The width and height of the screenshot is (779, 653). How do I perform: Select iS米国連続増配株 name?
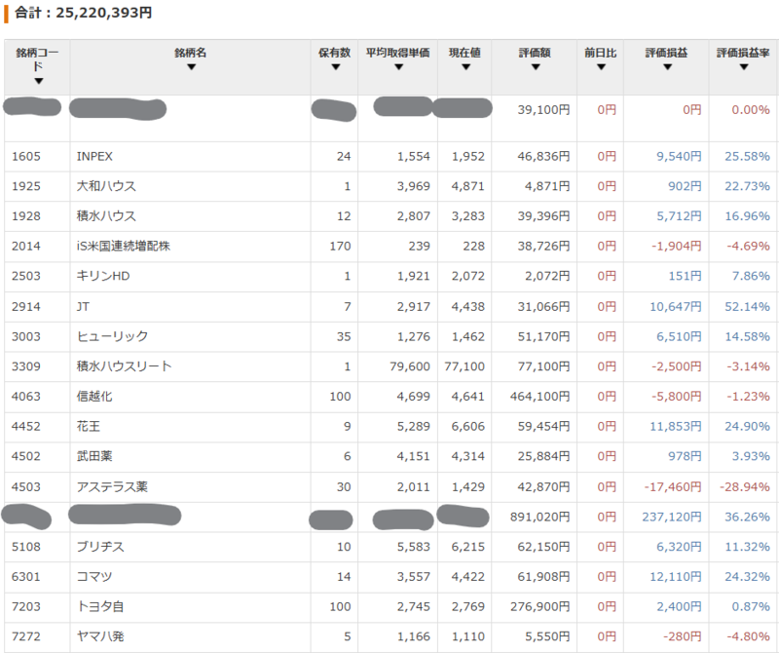point(124,246)
